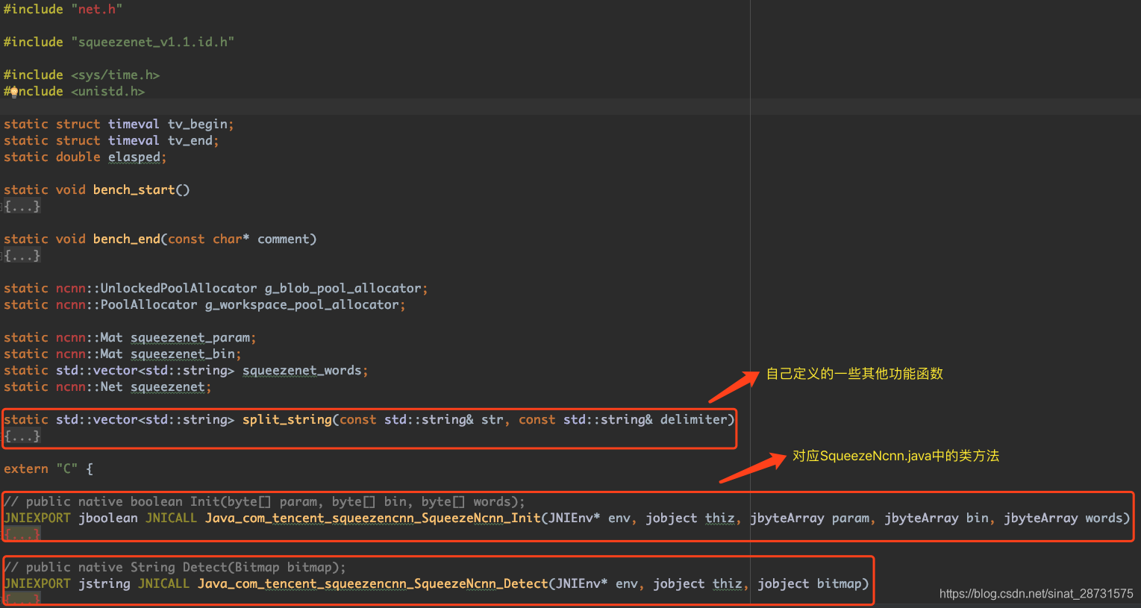Click the <unistd.h> include path
This screenshot has height=608, width=1141.
point(108,91)
